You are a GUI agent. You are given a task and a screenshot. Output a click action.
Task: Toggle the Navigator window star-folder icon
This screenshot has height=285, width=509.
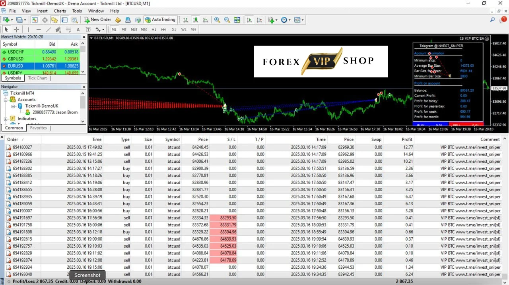click(54, 20)
